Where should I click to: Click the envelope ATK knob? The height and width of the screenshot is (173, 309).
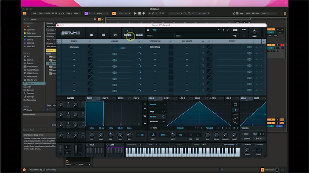click(x=92, y=135)
